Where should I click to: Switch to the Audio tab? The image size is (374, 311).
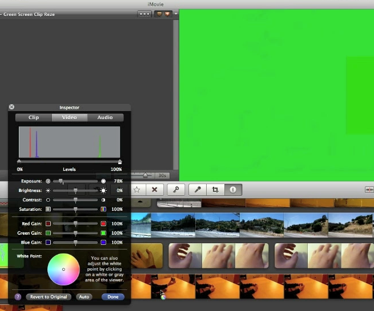(105, 117)
